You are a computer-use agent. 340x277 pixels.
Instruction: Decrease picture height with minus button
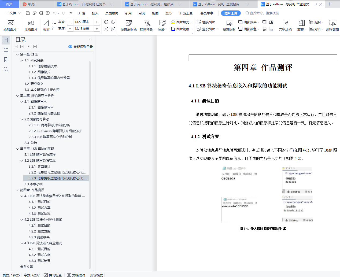pyautogui.click(x=70, y=22)
